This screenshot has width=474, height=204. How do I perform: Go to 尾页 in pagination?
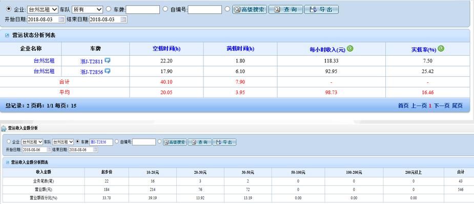pos(458,106)
